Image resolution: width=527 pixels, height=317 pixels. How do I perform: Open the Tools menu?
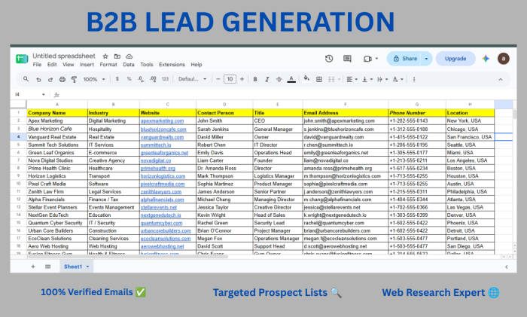(x=147, y=65)
